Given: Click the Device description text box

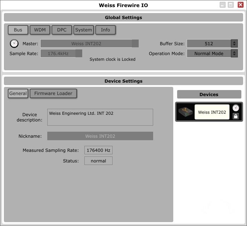Looking at the screenshot, I should [x=100, y=117].
